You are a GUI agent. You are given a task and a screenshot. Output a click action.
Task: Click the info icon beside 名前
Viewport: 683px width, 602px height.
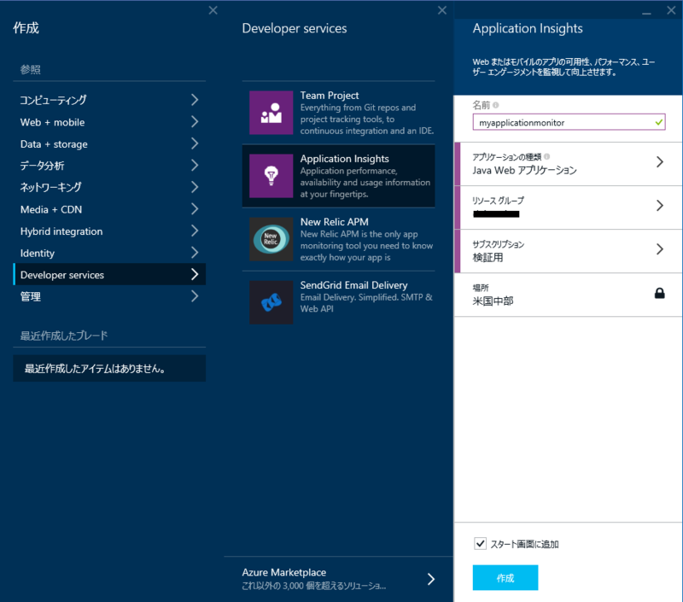[x=496, y=105]
